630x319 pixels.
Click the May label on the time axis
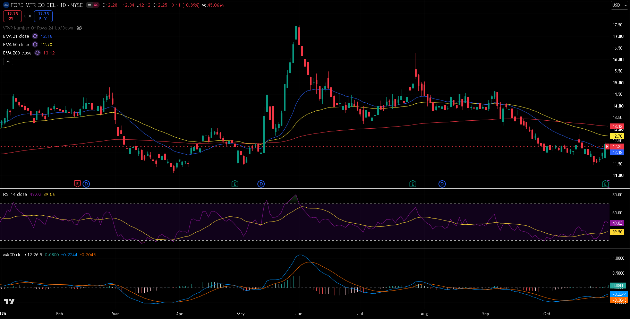coord(241,313)
